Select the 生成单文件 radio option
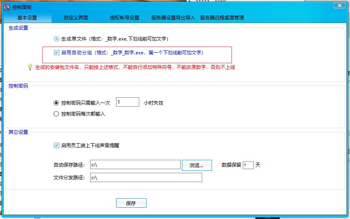The image size is (350, 219). 56,39
